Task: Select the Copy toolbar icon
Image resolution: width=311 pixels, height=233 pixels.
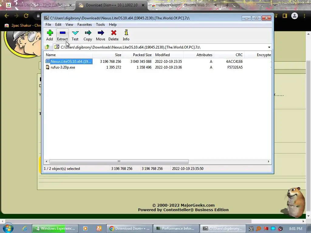Action: point(88,35)
